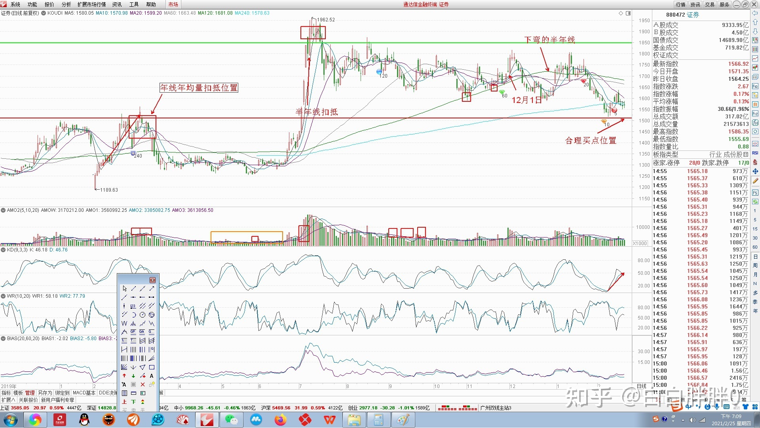The image size is (760, 428).
Task: Click the F10 company info sidebar icon
Action: [755, 86]
